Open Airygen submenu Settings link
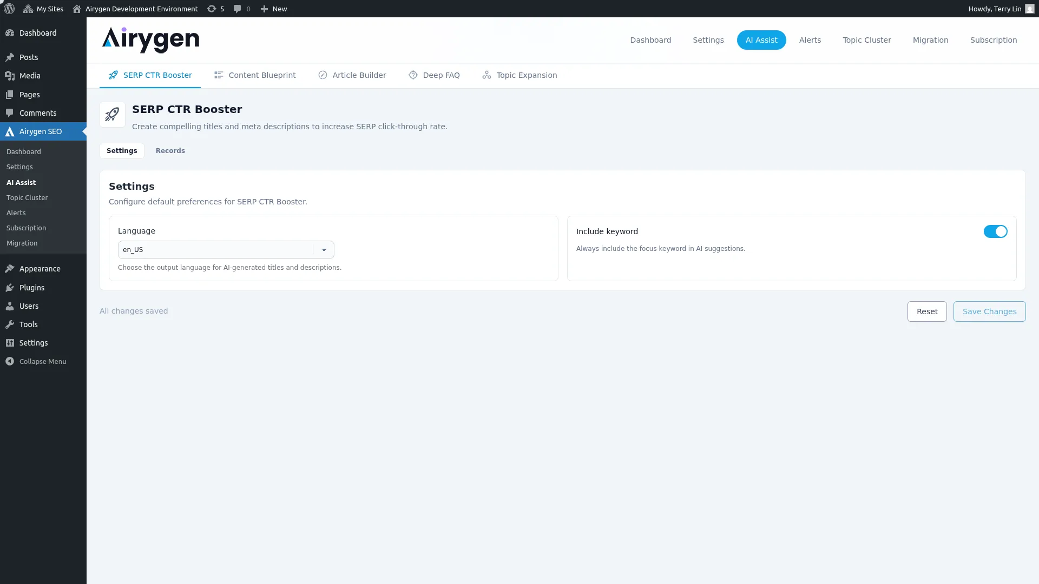The height and width of the screenshot is (584, 1039). (x=19, y=167)
